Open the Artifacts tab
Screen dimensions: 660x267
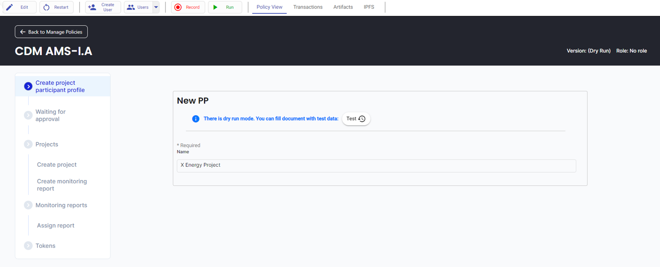coord(343,7)
